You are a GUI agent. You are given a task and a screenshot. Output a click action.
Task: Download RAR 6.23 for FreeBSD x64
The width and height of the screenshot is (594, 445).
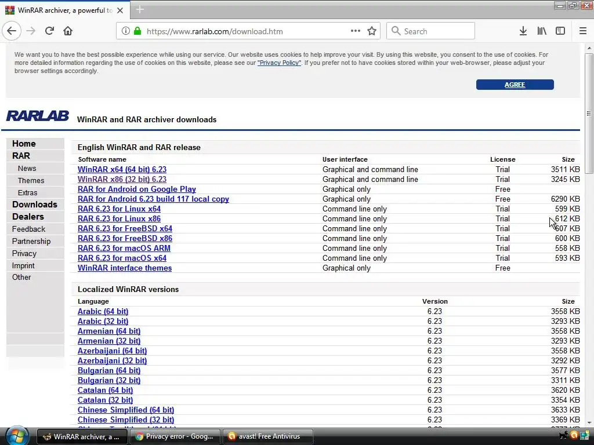click(125, 228)
